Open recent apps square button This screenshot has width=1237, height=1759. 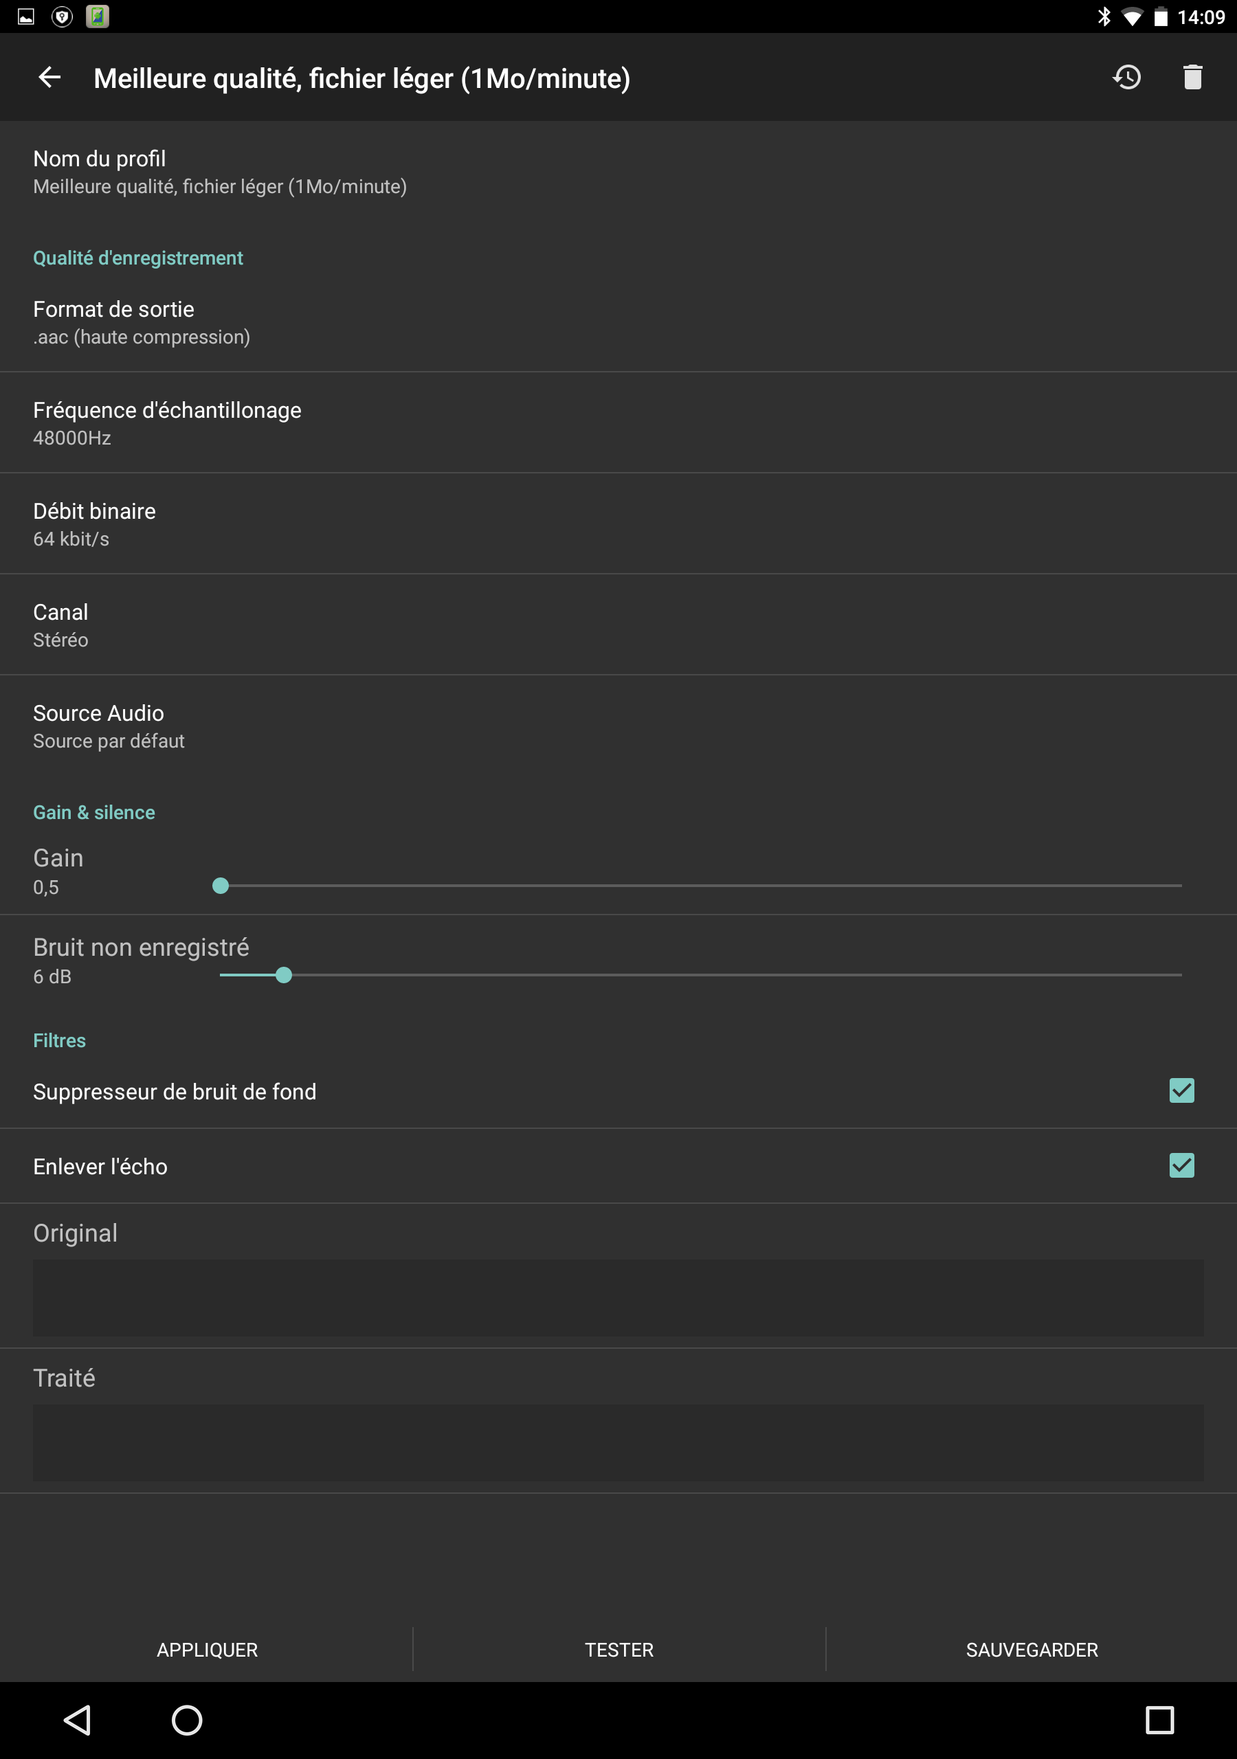click(1159, 1720)
